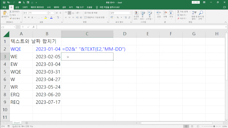Open the camera tool in quick access toolbar
This screenshot has width=228, height=128.
pyautogui.click(x=20, y=2)
